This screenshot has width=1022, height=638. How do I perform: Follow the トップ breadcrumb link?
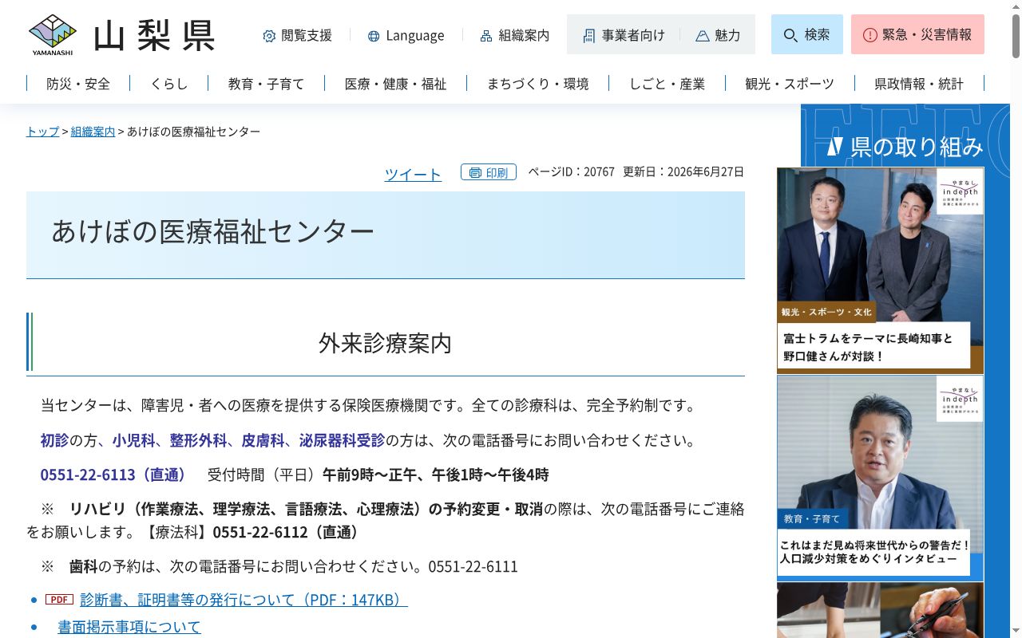point(43,132)
